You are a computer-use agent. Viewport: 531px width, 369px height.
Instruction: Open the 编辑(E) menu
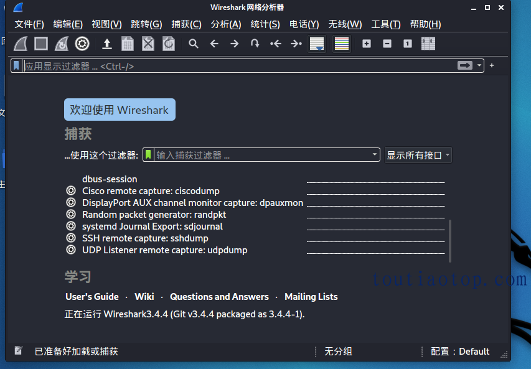pos(68,24)
